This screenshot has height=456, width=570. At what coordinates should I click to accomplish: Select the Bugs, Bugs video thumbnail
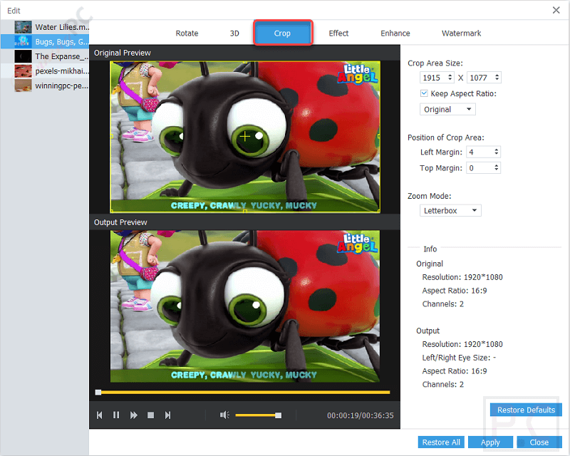point(24,41)
